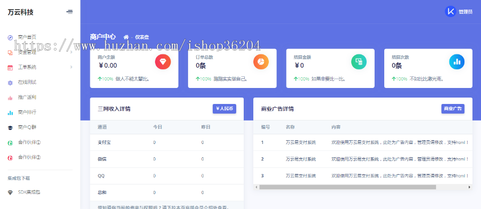Viewport: 481px width, 209px height.
Task: Click the horizontal scrollbar thumb under the ad table
Action: [x=347, y=187]
